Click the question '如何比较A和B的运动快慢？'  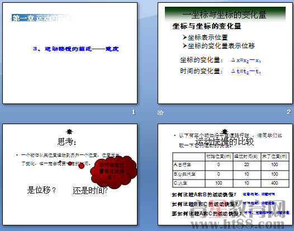pos(204,195)
